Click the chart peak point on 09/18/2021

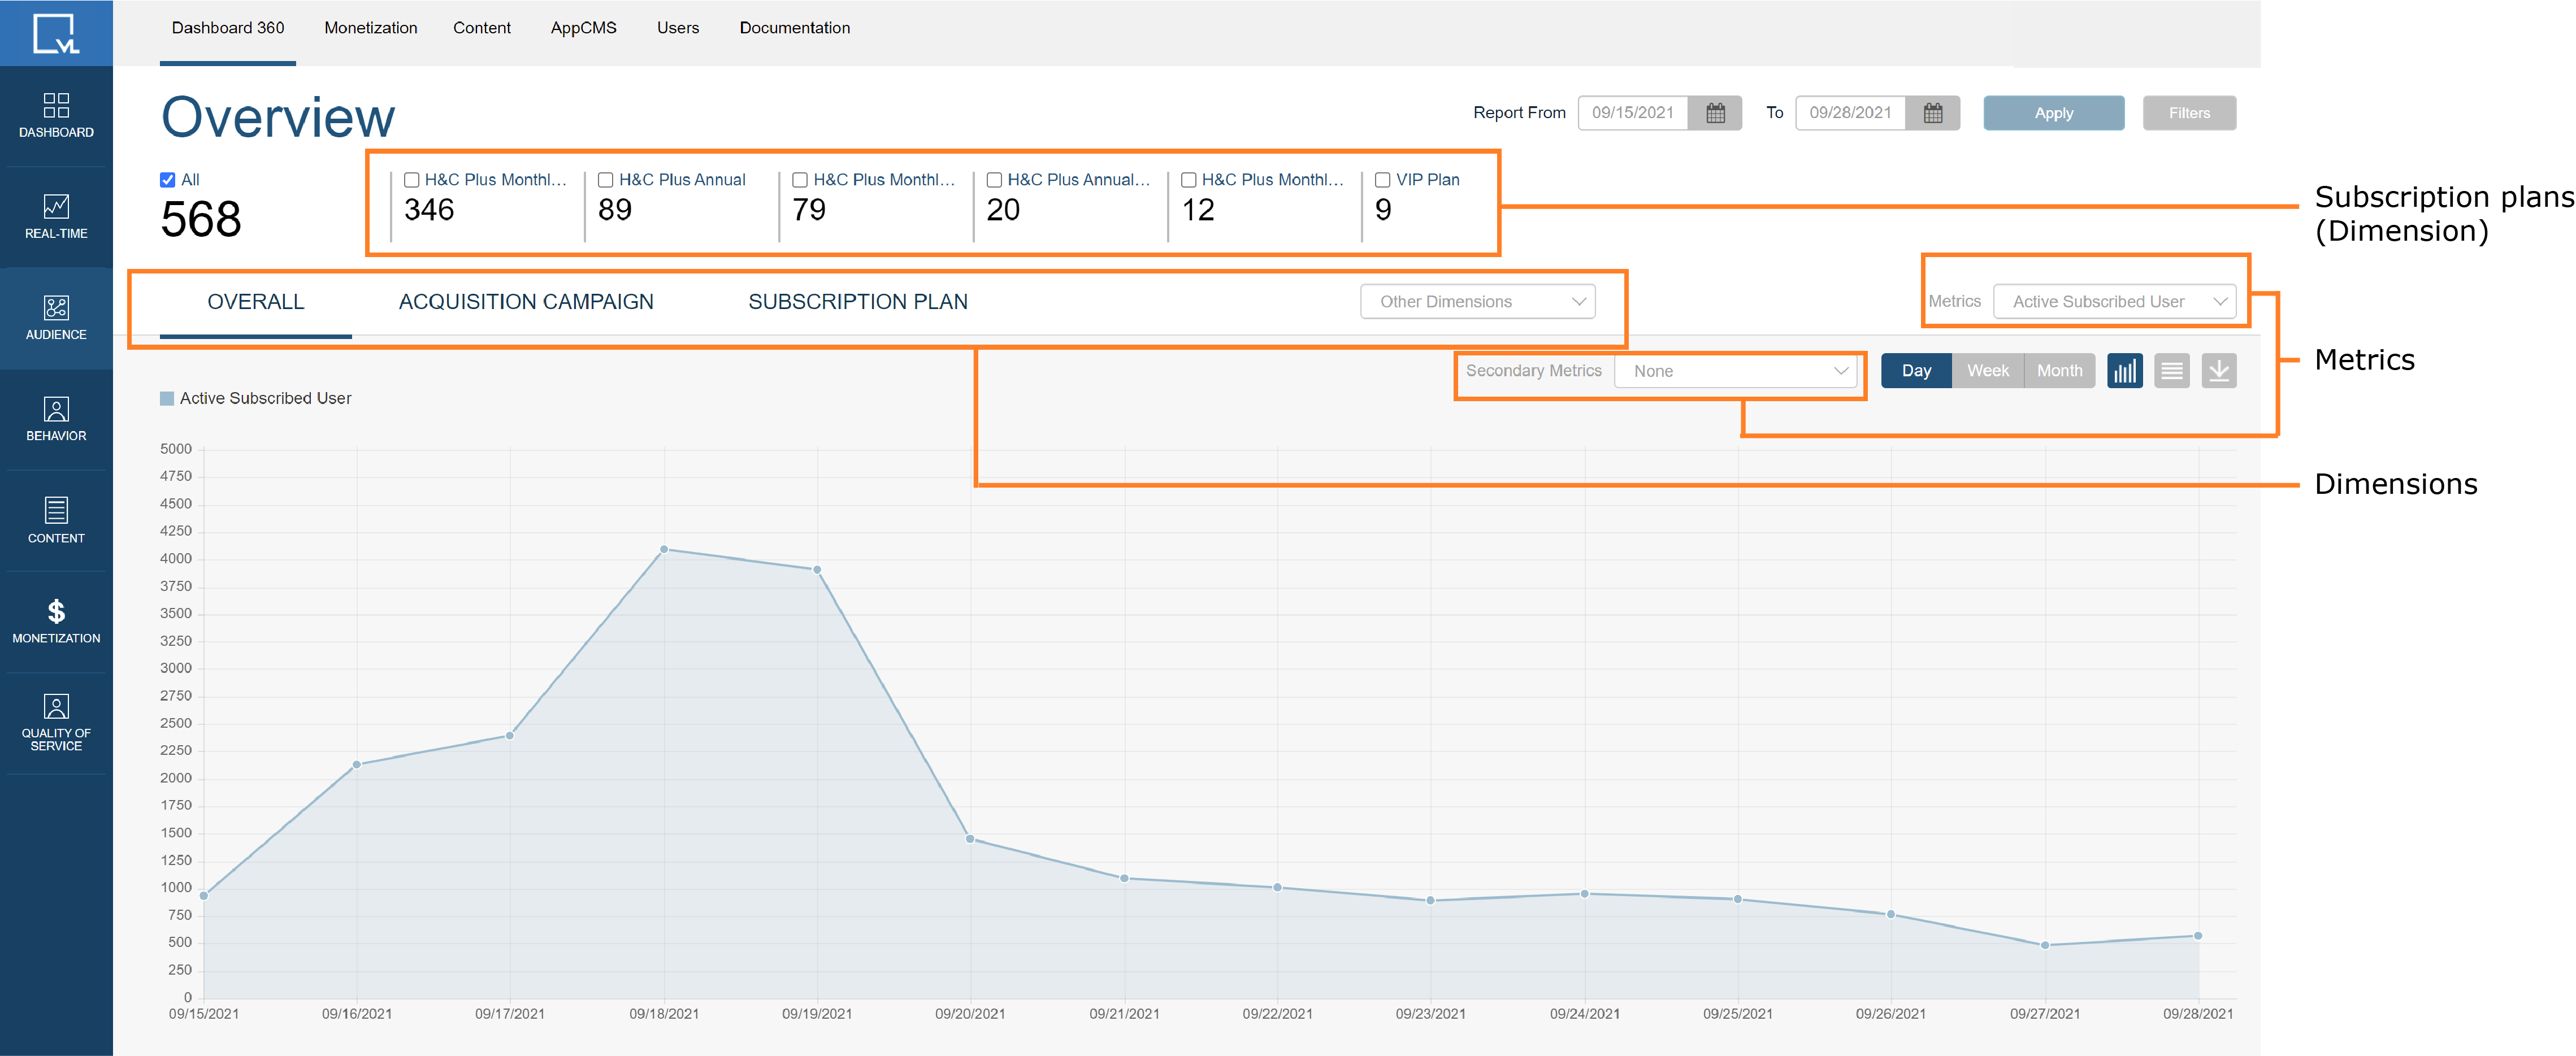click(664, 549)
